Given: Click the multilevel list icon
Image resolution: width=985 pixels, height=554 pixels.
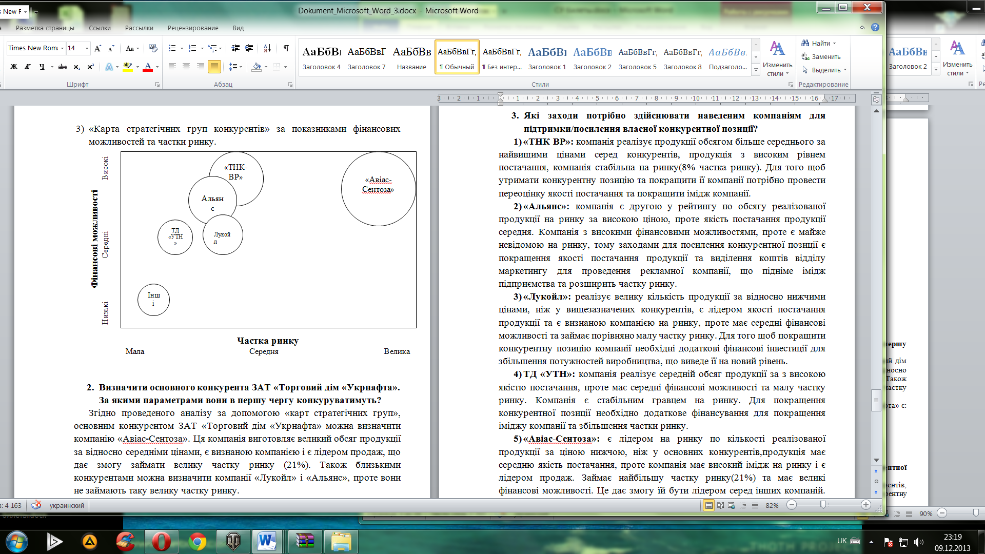Looking at the screenshot, I should (212, 48).
